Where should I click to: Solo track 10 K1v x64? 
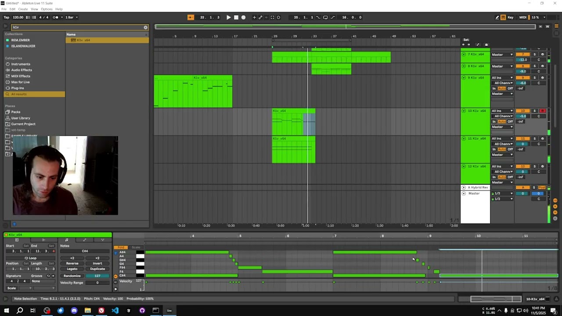click(534, 111)
